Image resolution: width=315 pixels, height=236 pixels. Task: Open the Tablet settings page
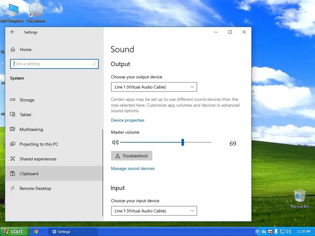(54, 115)
